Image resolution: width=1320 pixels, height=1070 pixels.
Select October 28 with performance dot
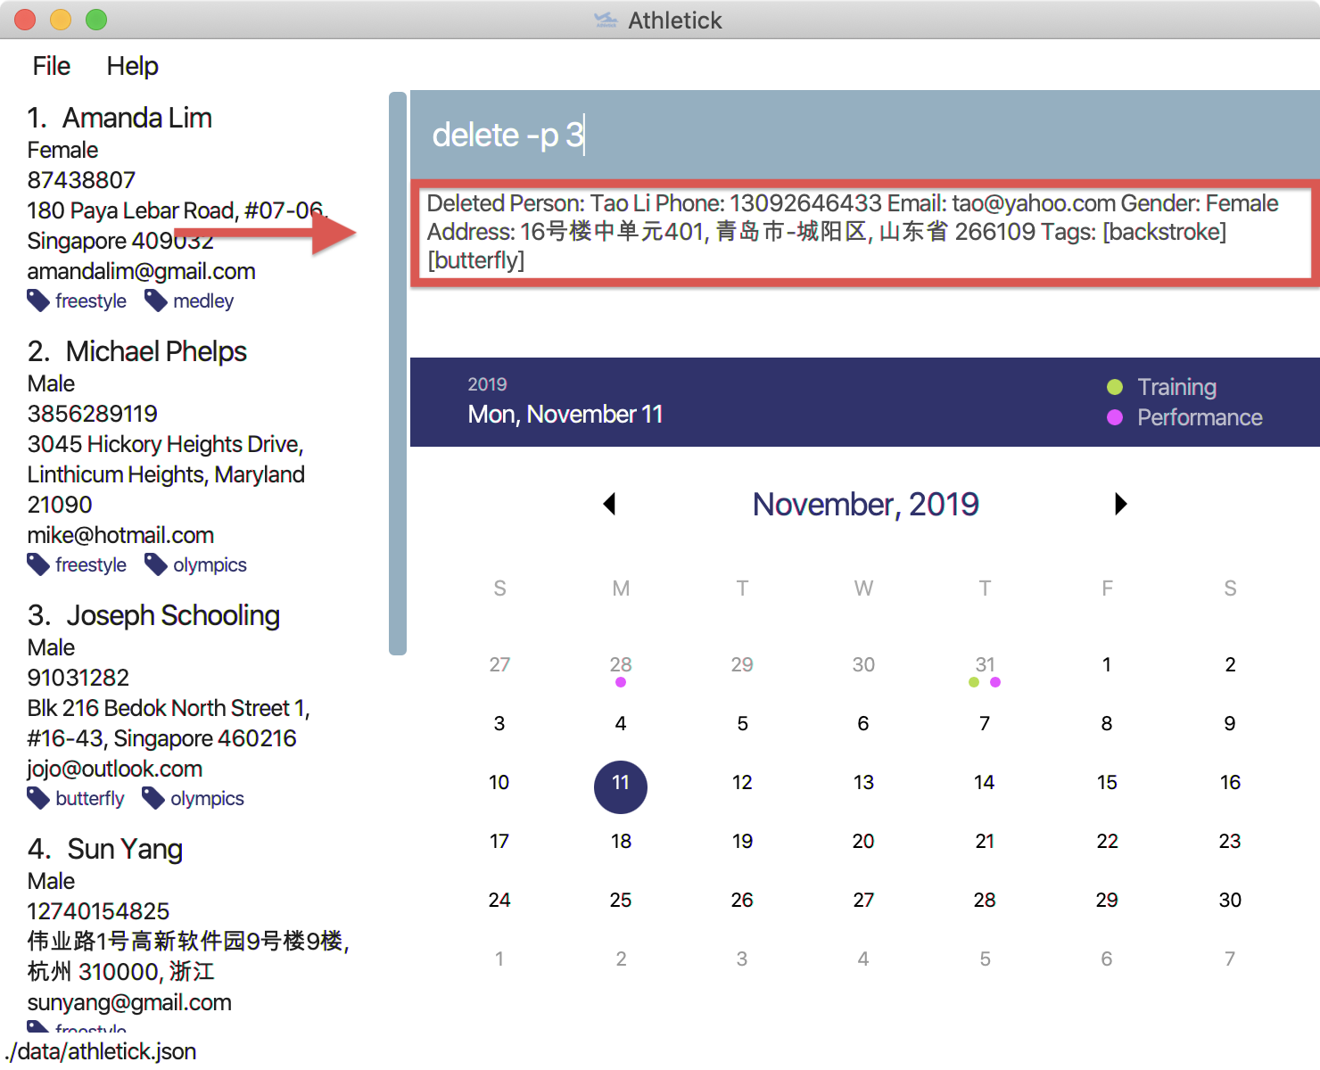coord(621,665)
